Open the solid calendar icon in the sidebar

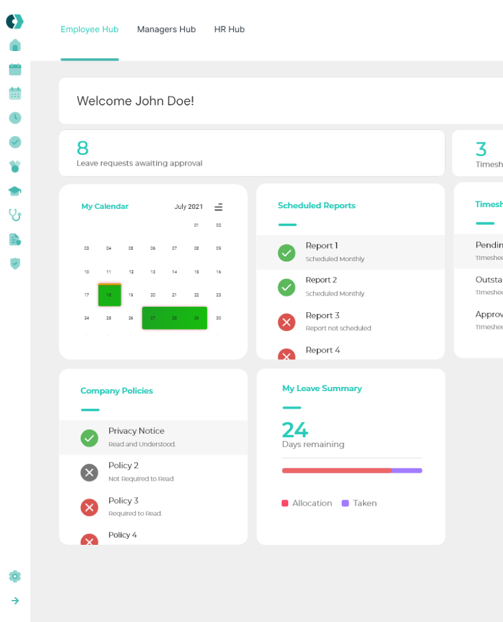(x=15, y=69)
